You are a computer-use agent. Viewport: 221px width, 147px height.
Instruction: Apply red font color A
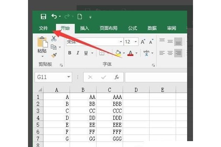pos(130,53)
